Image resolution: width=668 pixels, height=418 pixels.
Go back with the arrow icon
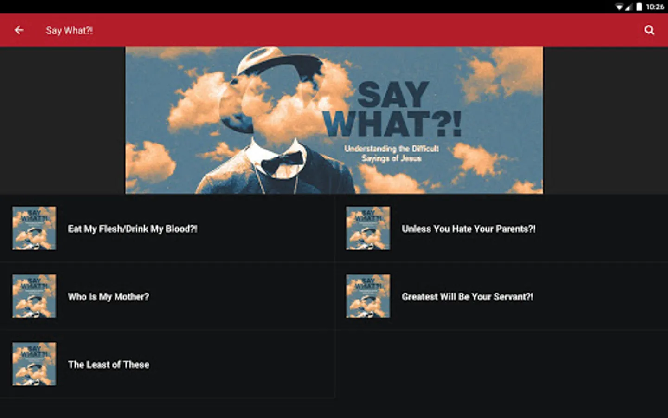[x=19, y=30]
